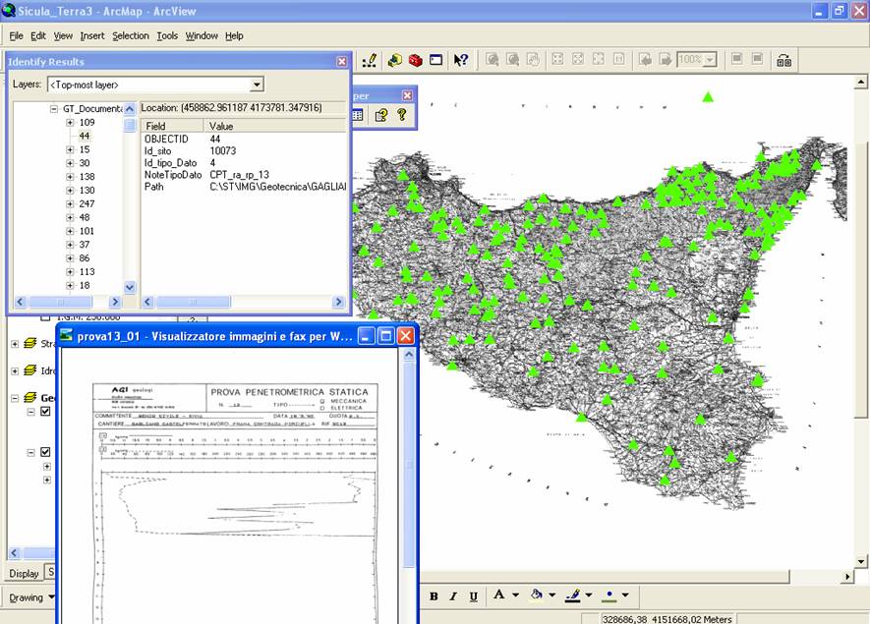Show the Command Line window icon
Screen dimensions: 870x624
(x=436, y=60)
